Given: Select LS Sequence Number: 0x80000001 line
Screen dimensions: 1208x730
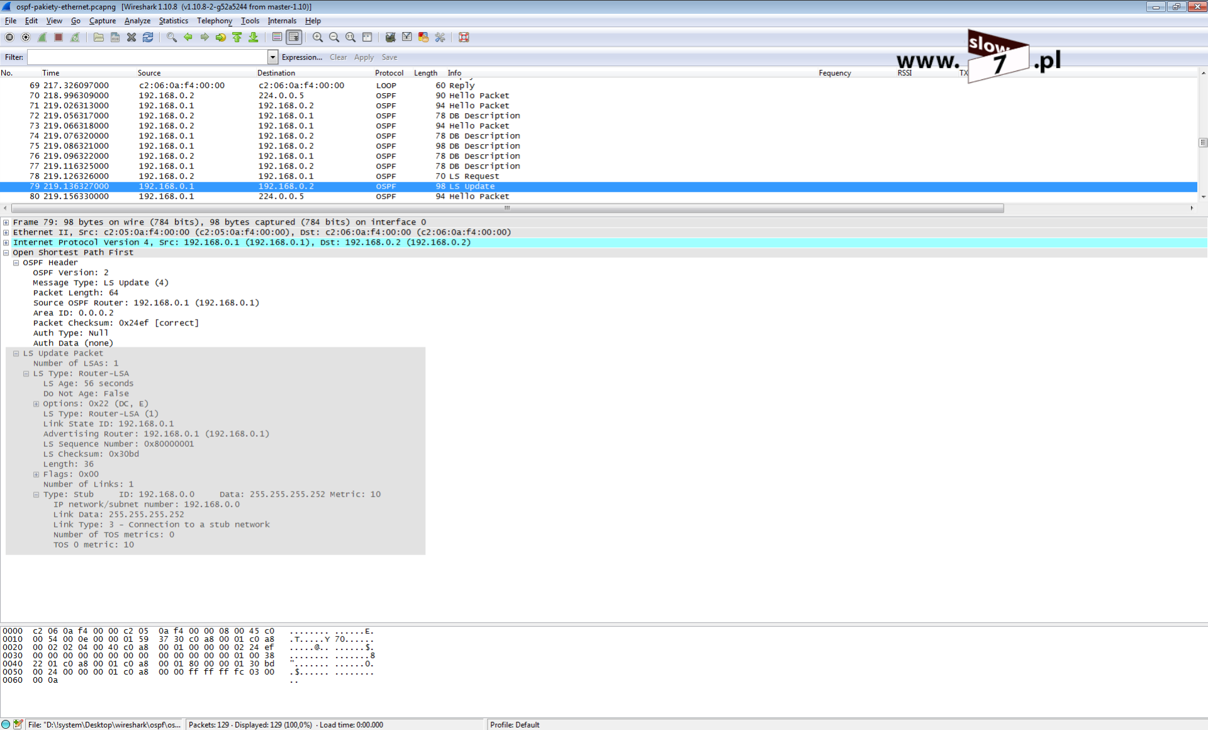Looking at the screenshot, I should [118, 444].
